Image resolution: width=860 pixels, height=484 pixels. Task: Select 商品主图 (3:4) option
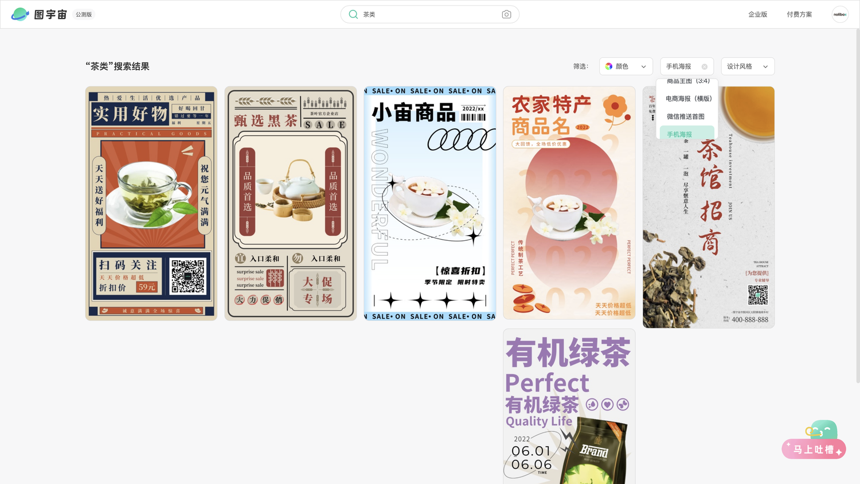688,81
